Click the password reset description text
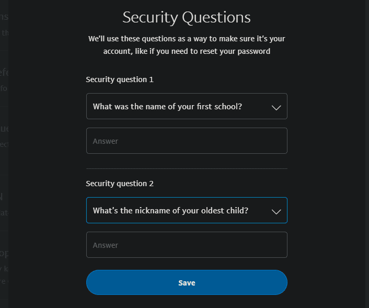 point(187,45)
